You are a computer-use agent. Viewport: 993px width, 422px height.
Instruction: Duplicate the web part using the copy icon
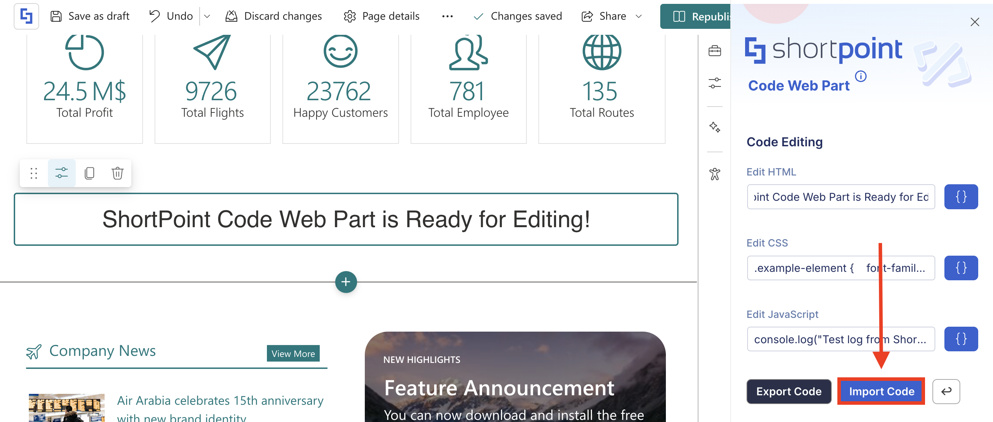coord(89,173)
